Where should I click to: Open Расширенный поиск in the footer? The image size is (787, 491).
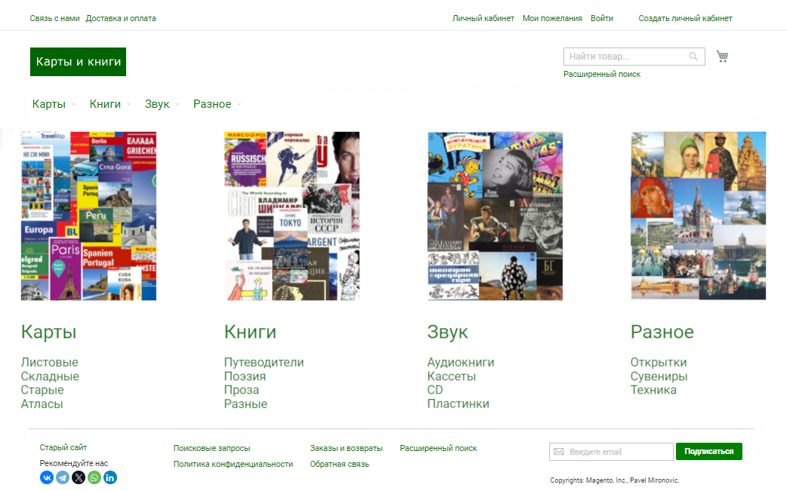point(439,449)
